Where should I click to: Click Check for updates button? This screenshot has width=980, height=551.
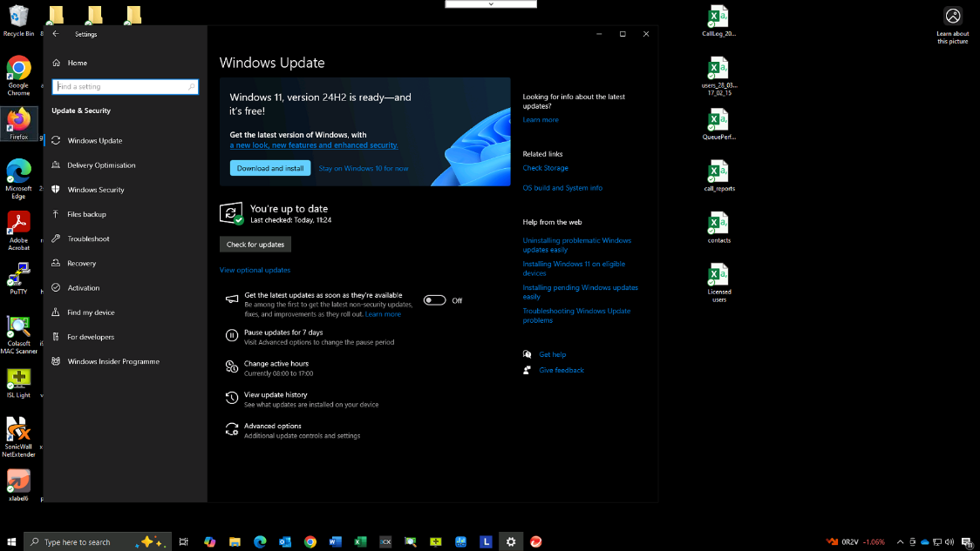[255, 245]
